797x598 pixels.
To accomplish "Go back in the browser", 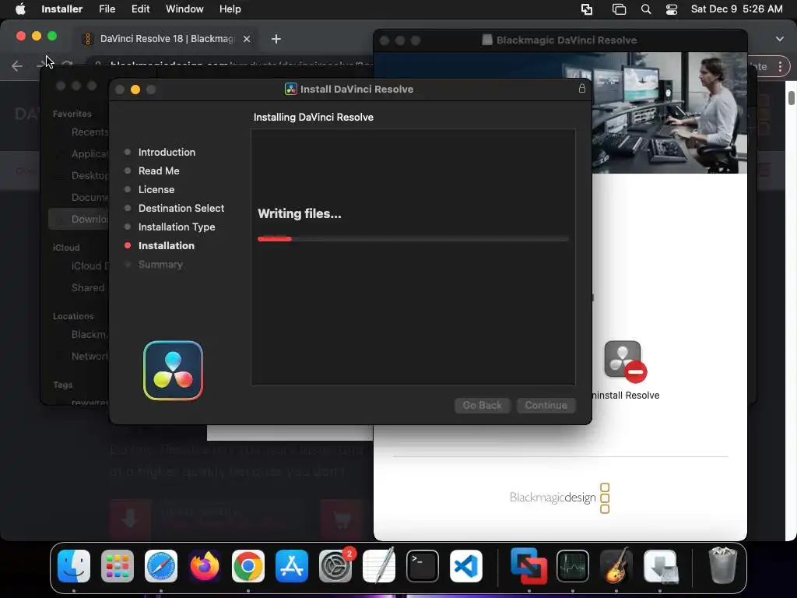I will [17, 65].
